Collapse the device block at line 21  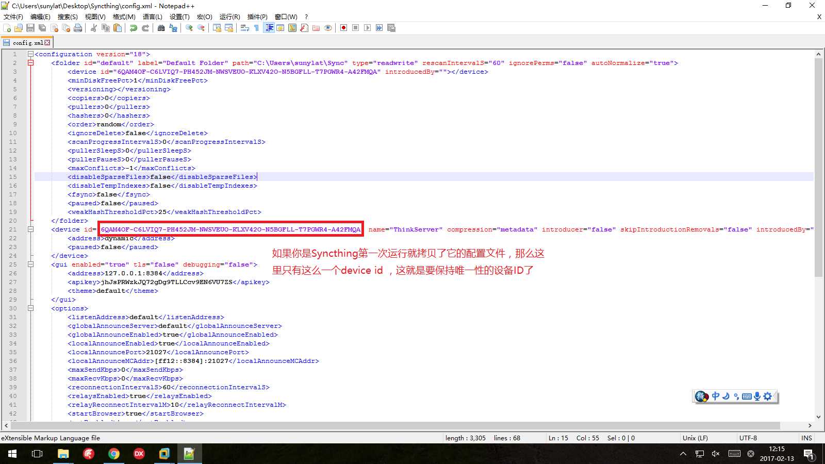coord(30,229)
